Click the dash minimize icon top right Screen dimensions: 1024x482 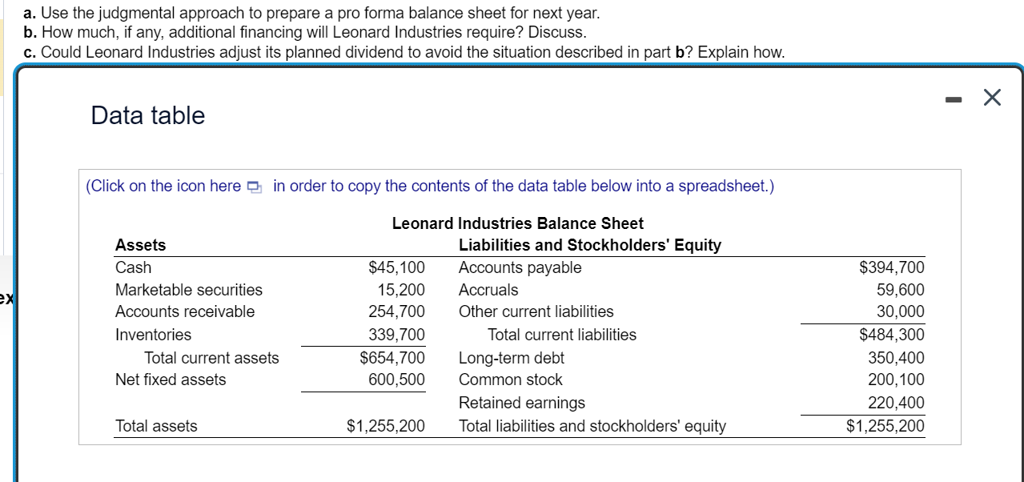pyautogui.click(x=953, y=98)
